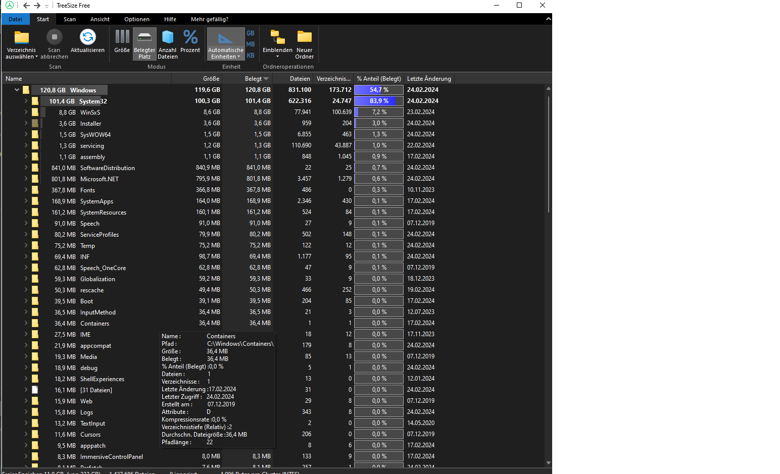This screenshot has width=780, height=474.
Task: Set units to GB
Action: 251,33
